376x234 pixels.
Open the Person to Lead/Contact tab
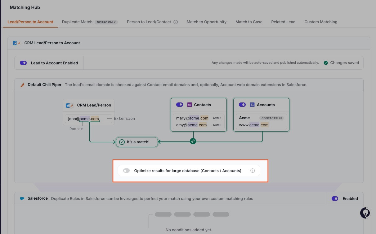(149, 22)
